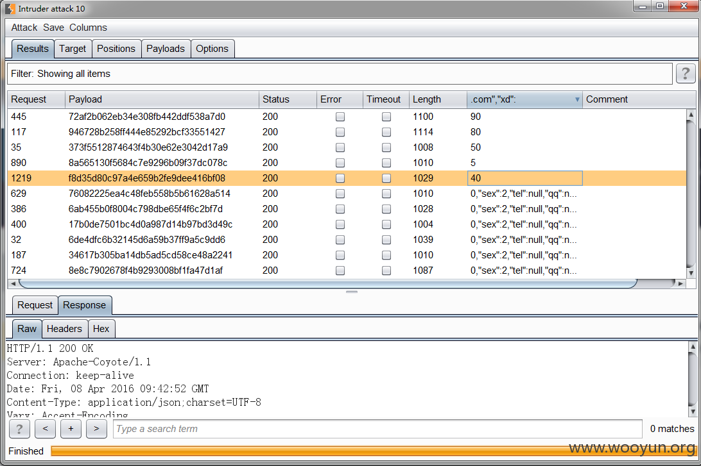Screen dimensions: 701x466
Task: Select result row for request 187
Action: [x=347, y=255]
